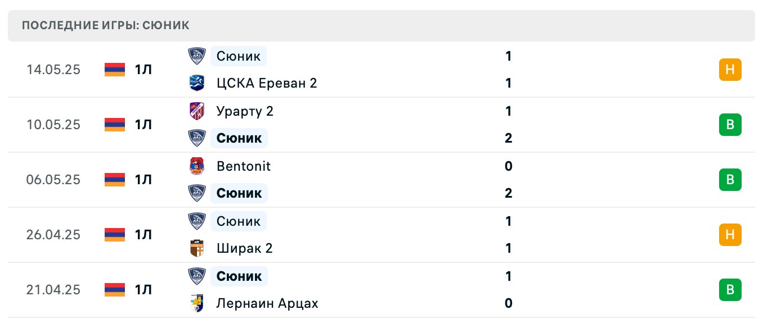The height and width of the screenshot is (328, 763).
Task: Click the date 26.04.25
Action: (x=53, y=235)
